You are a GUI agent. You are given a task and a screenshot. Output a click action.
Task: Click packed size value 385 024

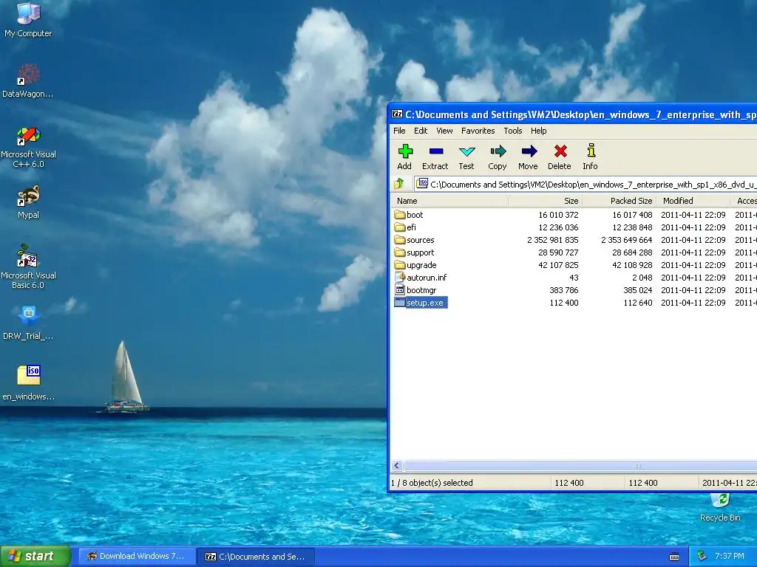(638, 289)
